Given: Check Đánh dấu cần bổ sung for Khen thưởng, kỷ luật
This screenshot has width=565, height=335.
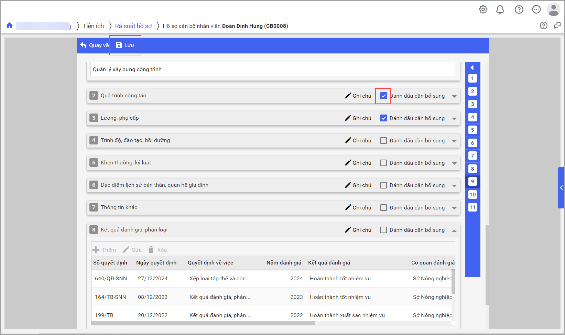Looking at the screenshot, I should [383, 163].
